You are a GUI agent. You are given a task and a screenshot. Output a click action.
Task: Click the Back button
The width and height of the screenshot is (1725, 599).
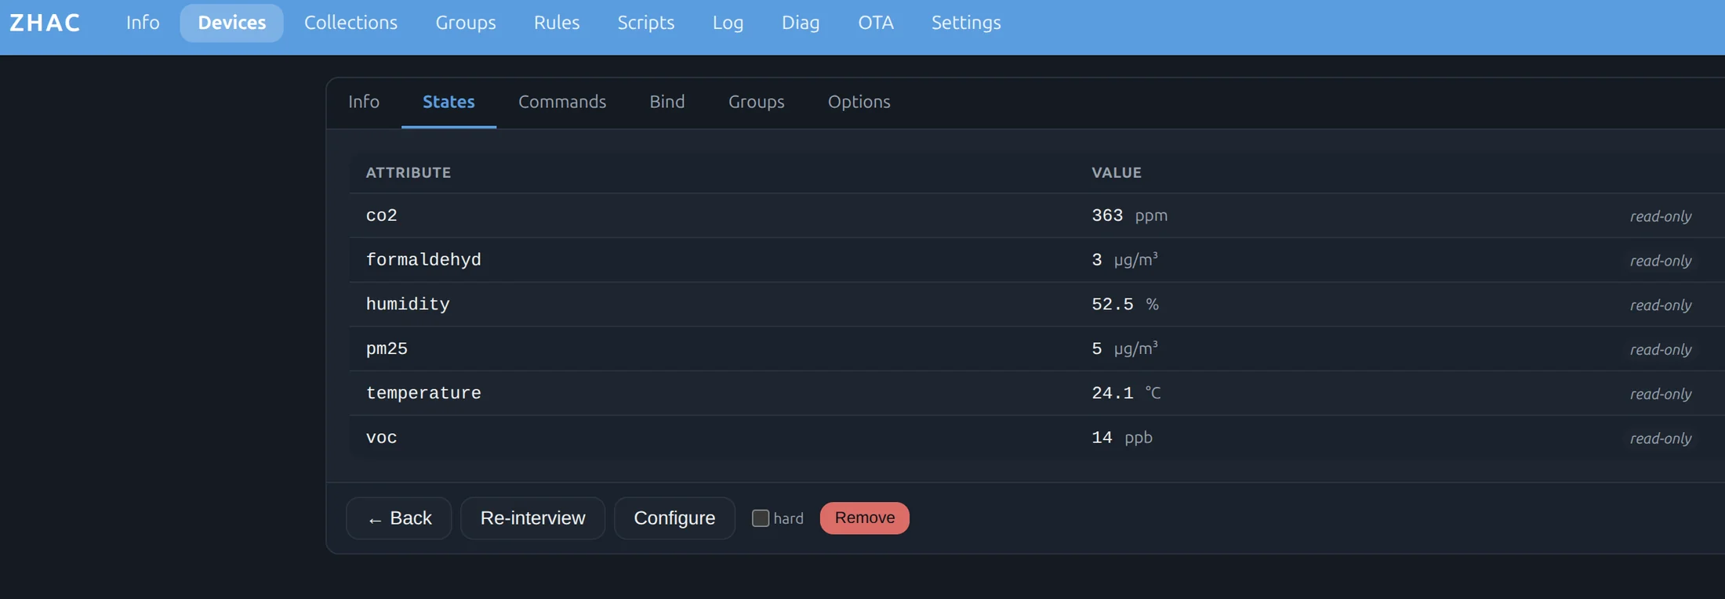[399, 518]
